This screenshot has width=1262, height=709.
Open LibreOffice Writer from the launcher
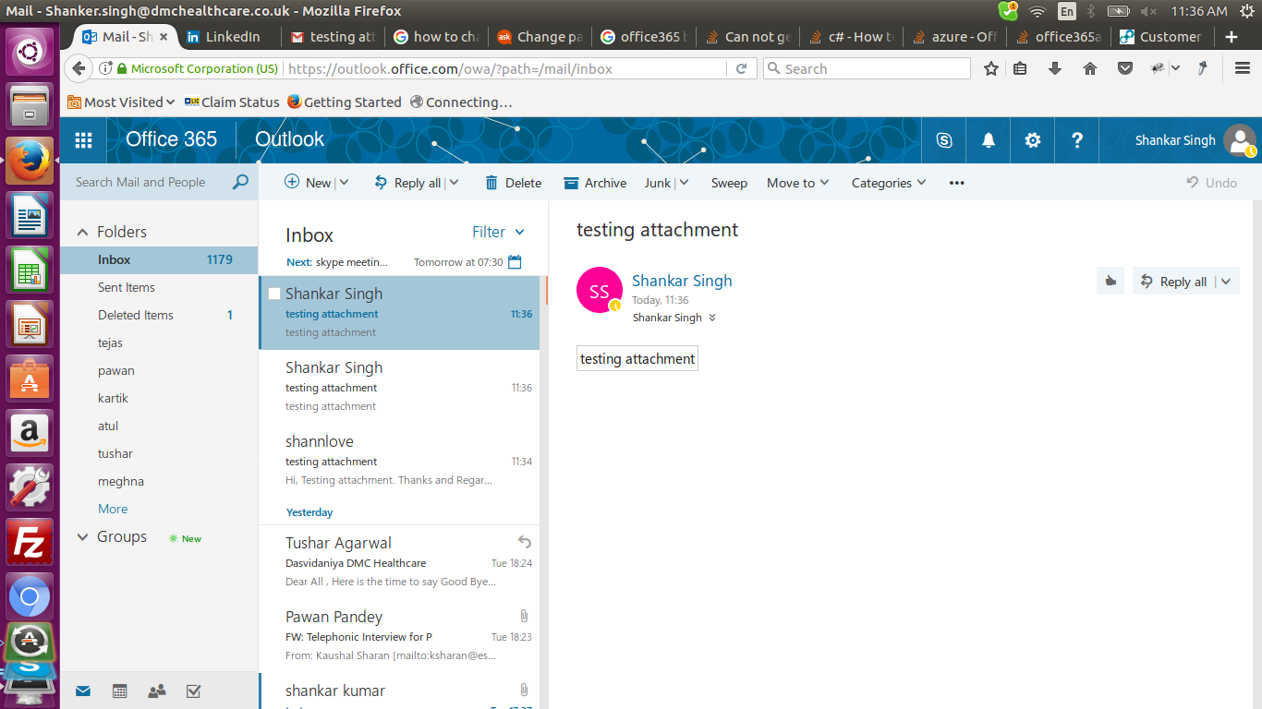[x=30, y=217]
